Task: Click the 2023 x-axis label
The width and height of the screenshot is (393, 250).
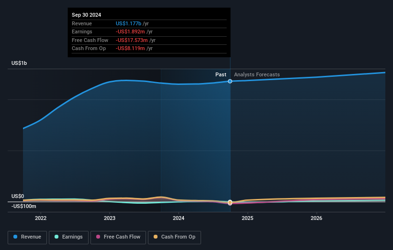Action: pyautogui.click(x=110, y=218)
